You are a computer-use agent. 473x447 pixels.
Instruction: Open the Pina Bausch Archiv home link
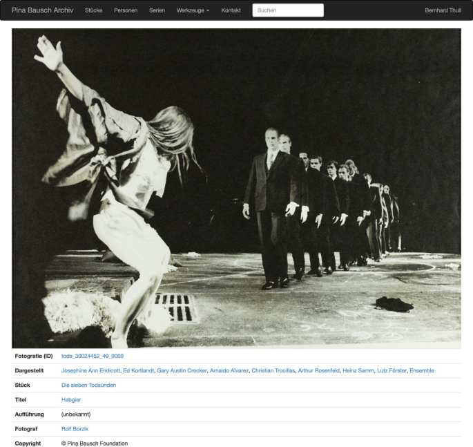coord(43,10)
